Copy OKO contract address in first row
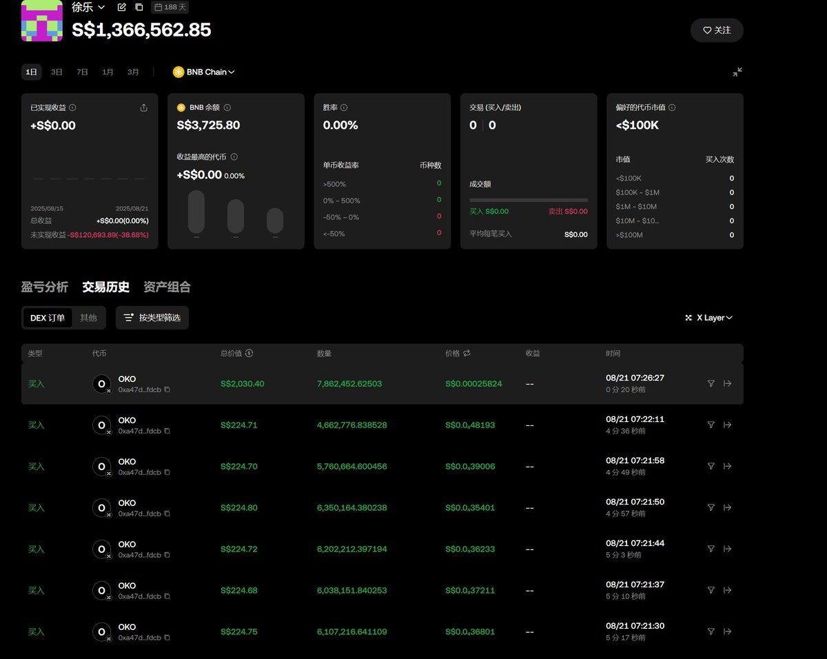Screen dimensions: 827x659 click(167, 389)
